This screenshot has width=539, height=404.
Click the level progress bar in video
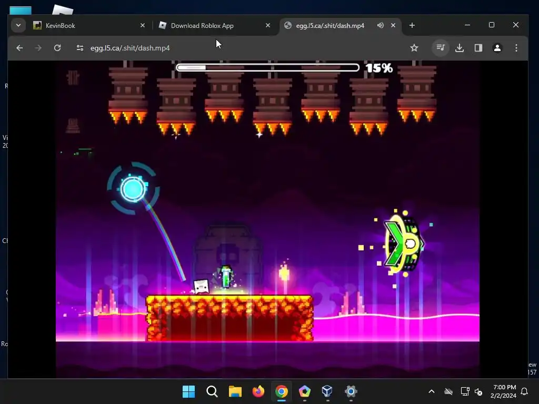(x=267, y=68)
